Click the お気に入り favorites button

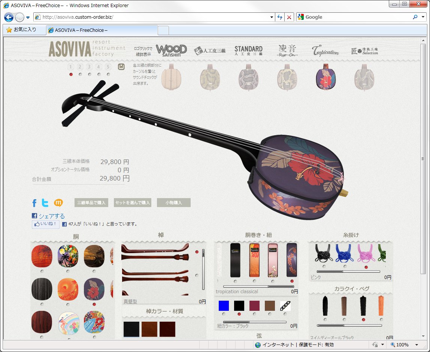coord(21,30)
